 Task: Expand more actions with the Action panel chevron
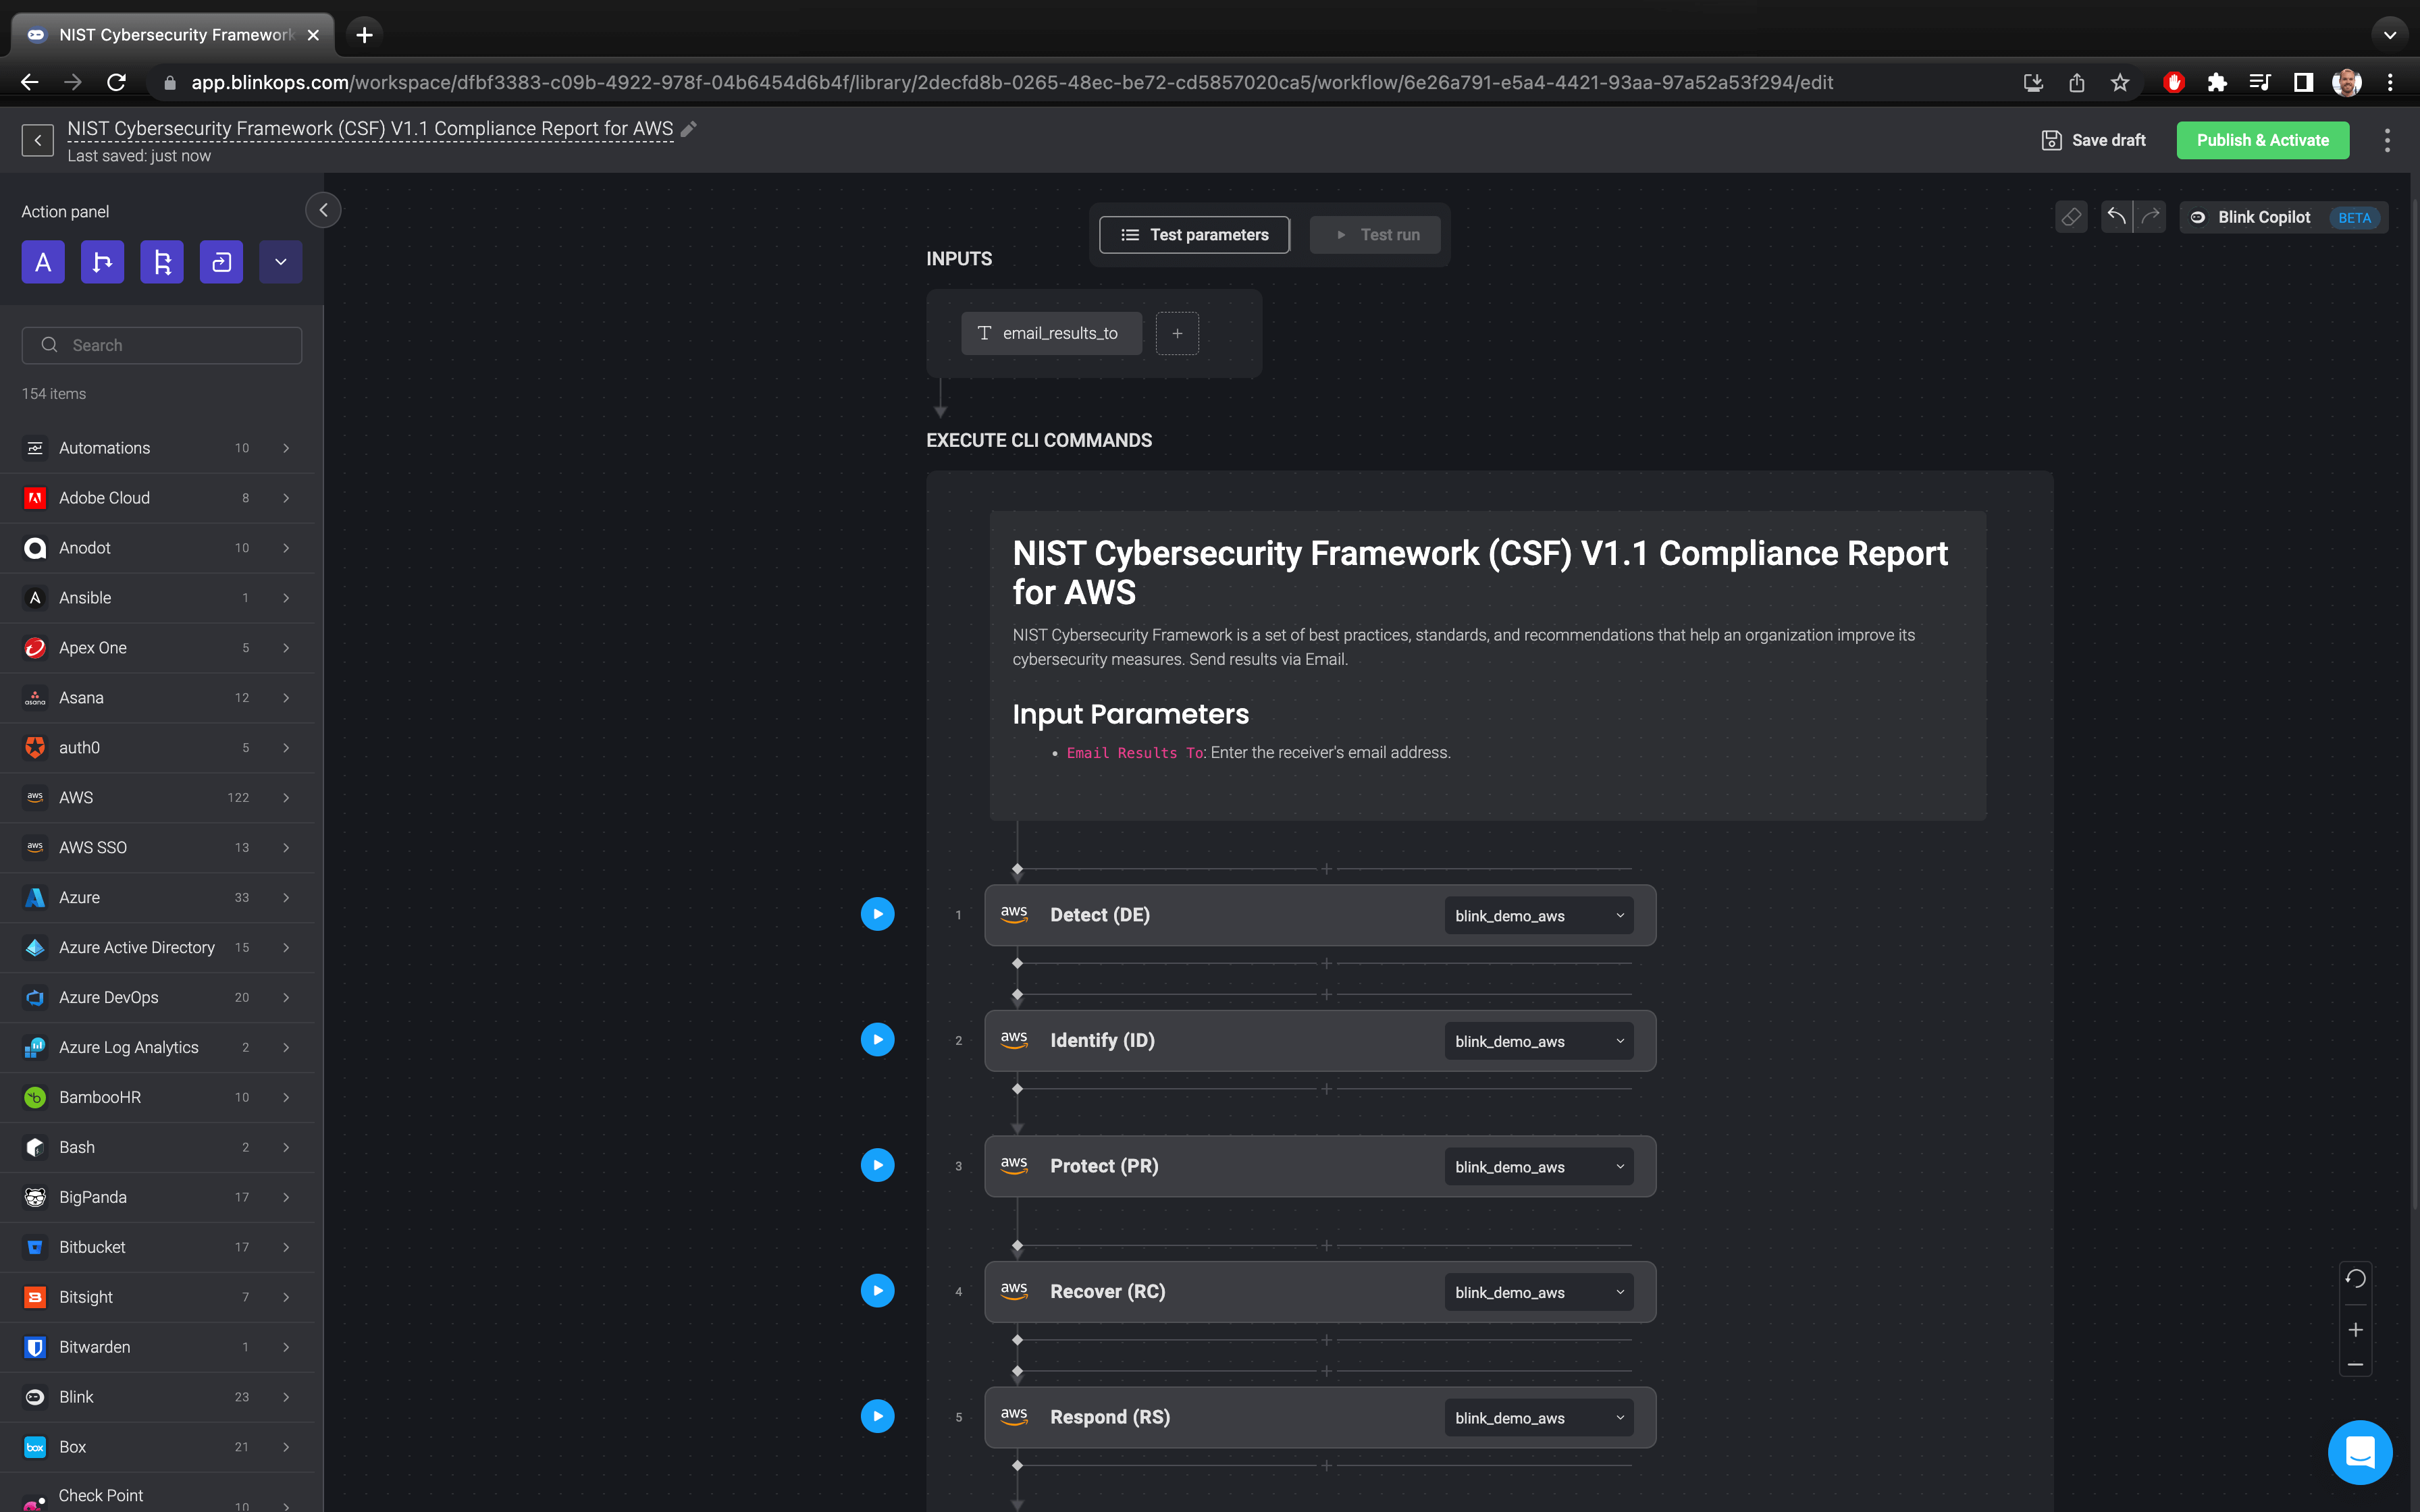coord(280,261)
